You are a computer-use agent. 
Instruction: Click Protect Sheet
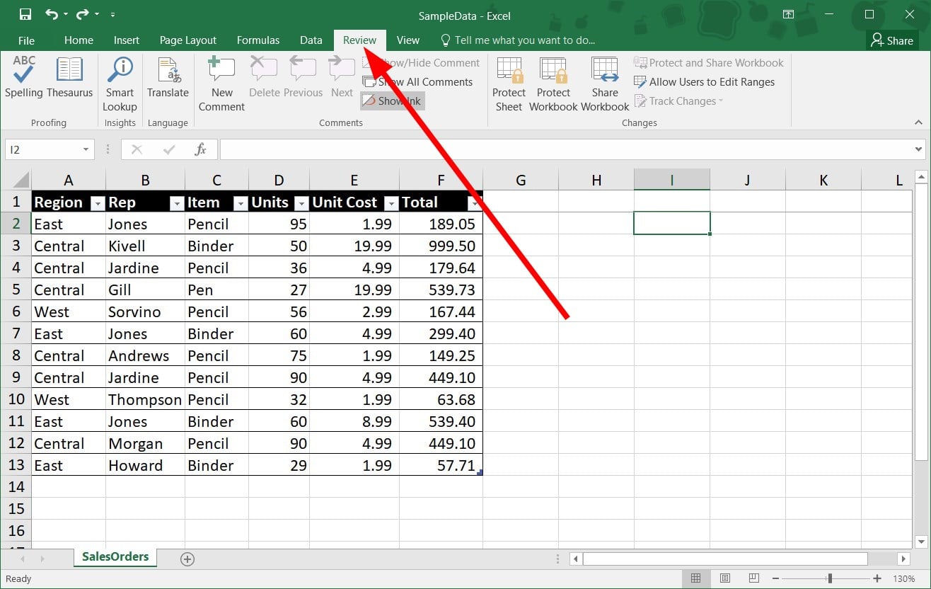pos(509,84)
